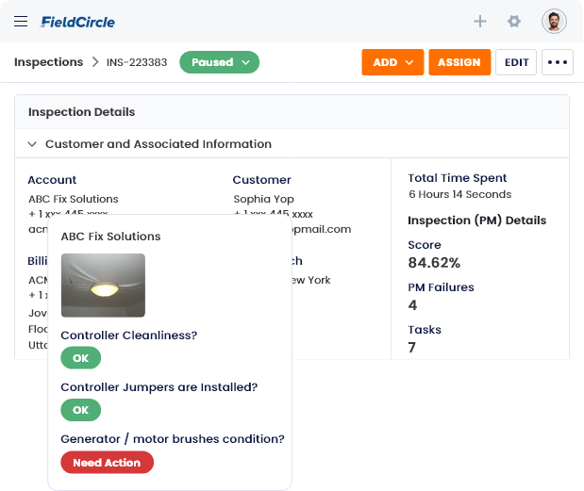The height and width of the screenshot is (491, 584).
Task: Expand the Paused status dropdown
Action: coord(220,62)
